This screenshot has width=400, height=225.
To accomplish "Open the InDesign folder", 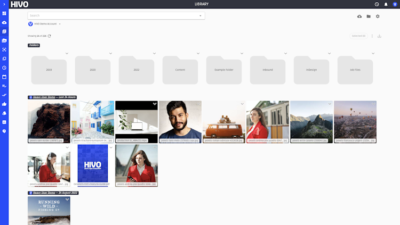I will (311, 70).
